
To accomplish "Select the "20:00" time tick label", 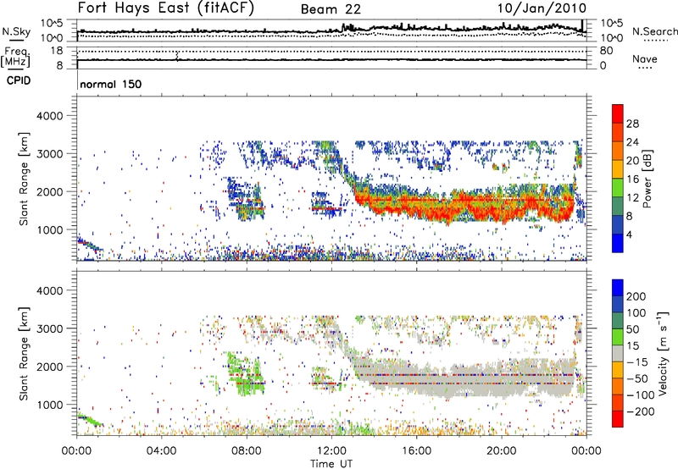I will [x=502, y=451].
